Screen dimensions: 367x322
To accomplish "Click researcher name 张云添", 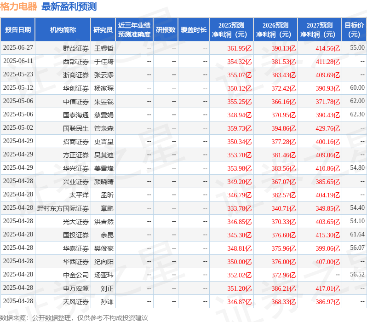I will click(x=104, y=75).
